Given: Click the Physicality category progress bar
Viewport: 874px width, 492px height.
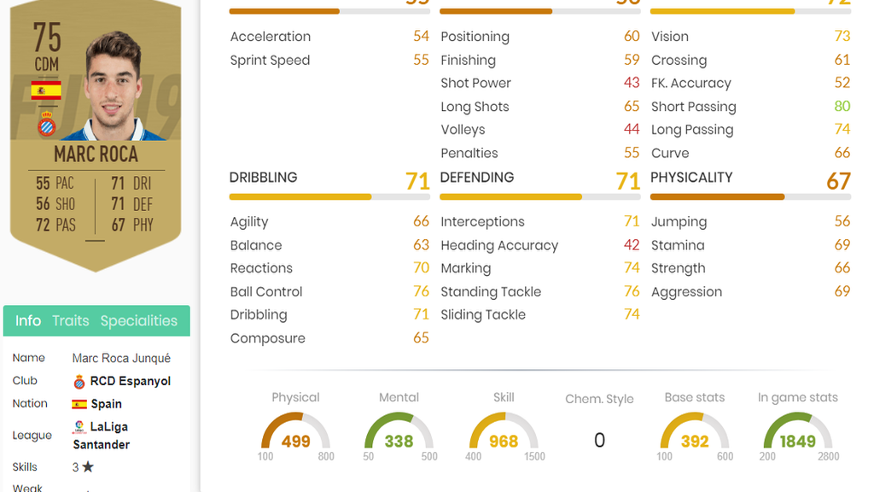Looking at the screenshot, I should point(750,197).
